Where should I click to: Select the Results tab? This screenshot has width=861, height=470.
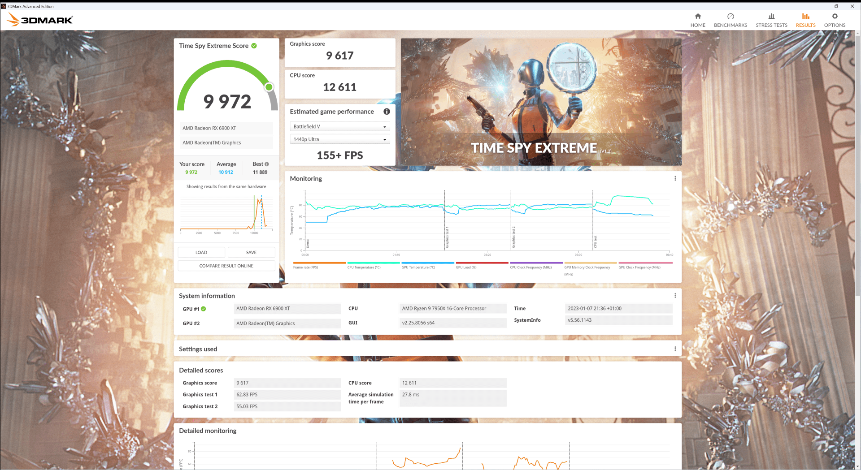click(x=806, y=20)
